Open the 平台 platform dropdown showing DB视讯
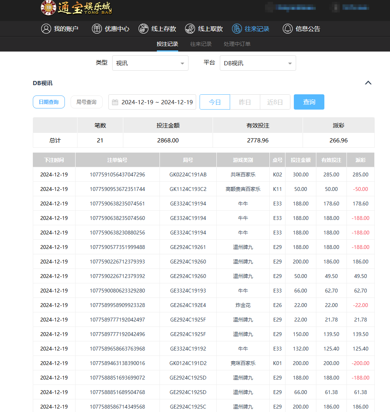 [258, 63]
